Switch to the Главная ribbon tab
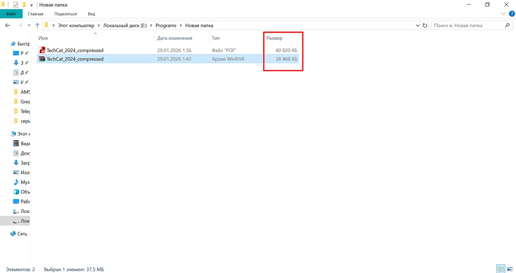This screenshot has height=273, width=516. point(36,14)
